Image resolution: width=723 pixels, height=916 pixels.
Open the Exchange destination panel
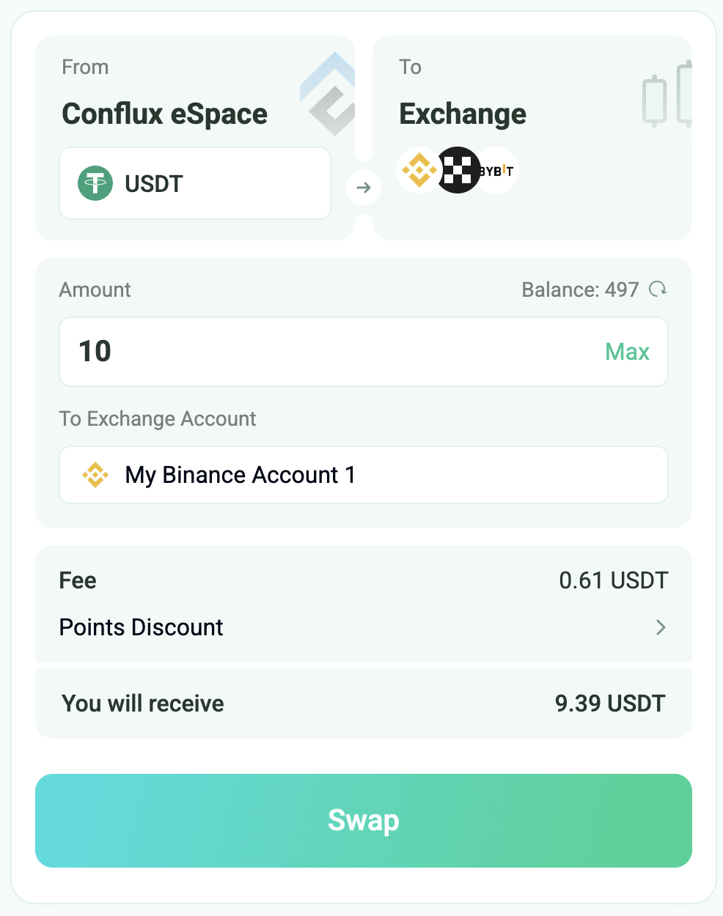(x=532, y=138)
